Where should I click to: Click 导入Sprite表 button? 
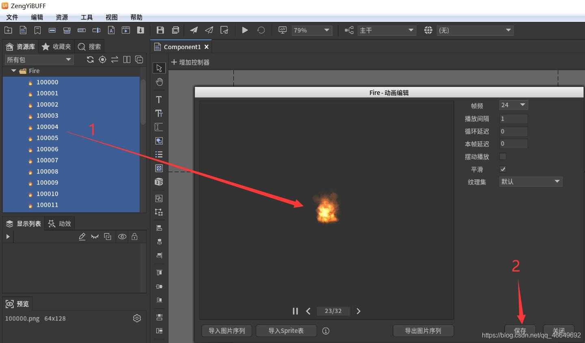pyautogui.click(x=286, y=331)
